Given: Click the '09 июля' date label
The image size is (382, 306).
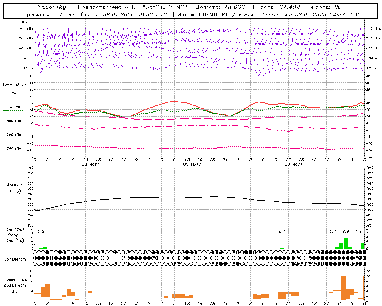Looking at the screenshot, I should click(x=192, y=164).
